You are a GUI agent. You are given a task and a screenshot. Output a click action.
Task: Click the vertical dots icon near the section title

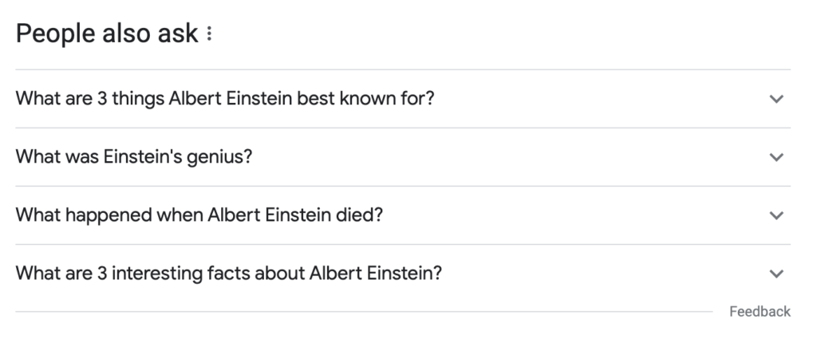pos(209,34)
